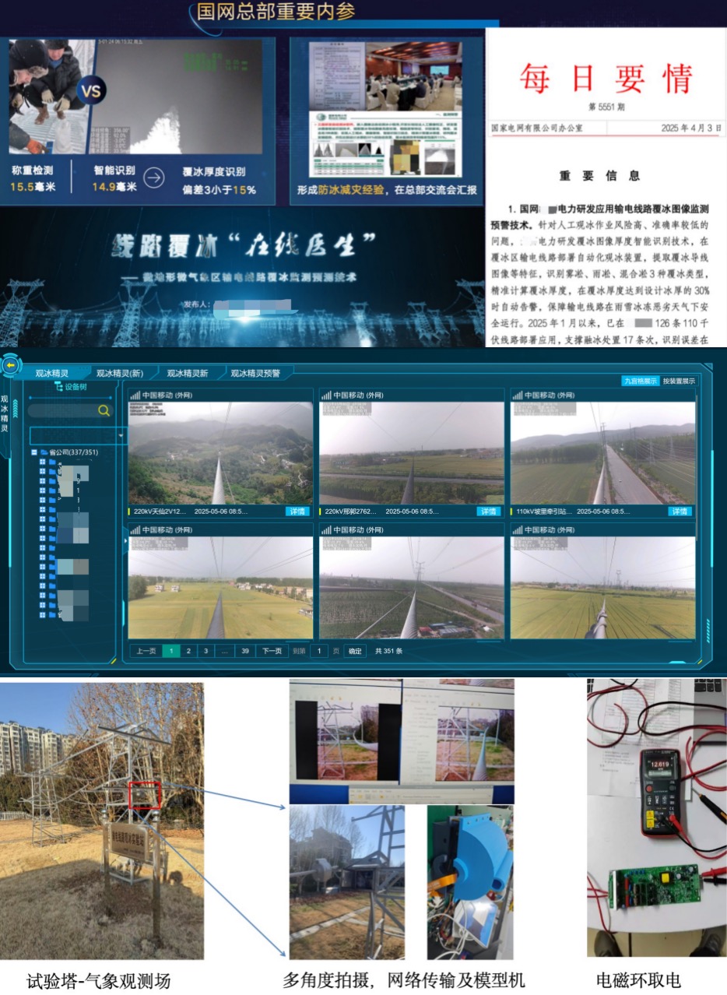This screenshot has height=995, width=727.
Task: Click the 确定 page jump button
Action: click(x=355, y=651)
